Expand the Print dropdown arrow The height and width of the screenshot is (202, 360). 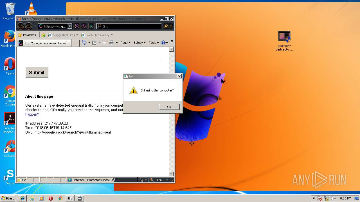117,43
